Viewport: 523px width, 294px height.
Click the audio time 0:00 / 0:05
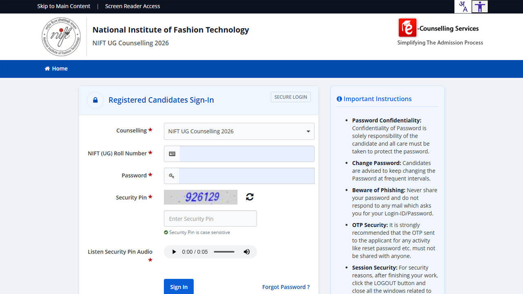pos(195,252)
